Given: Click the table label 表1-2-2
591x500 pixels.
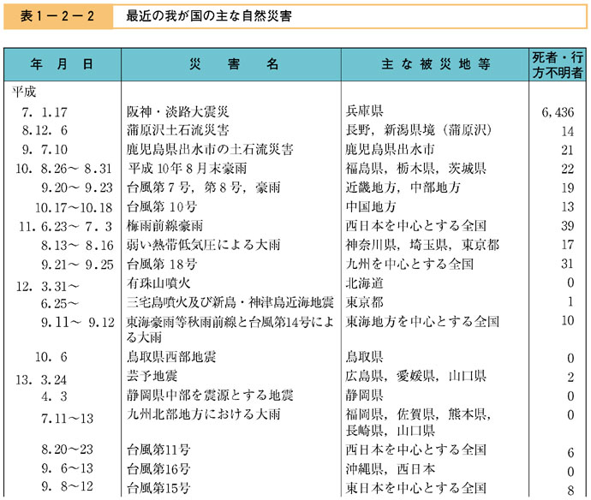Looking at the screenshot, I should [57, 16].
